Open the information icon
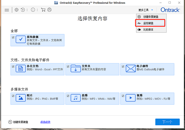Image resolution: width=185 pixels, height=130 pixels. [x=33, y=10]
